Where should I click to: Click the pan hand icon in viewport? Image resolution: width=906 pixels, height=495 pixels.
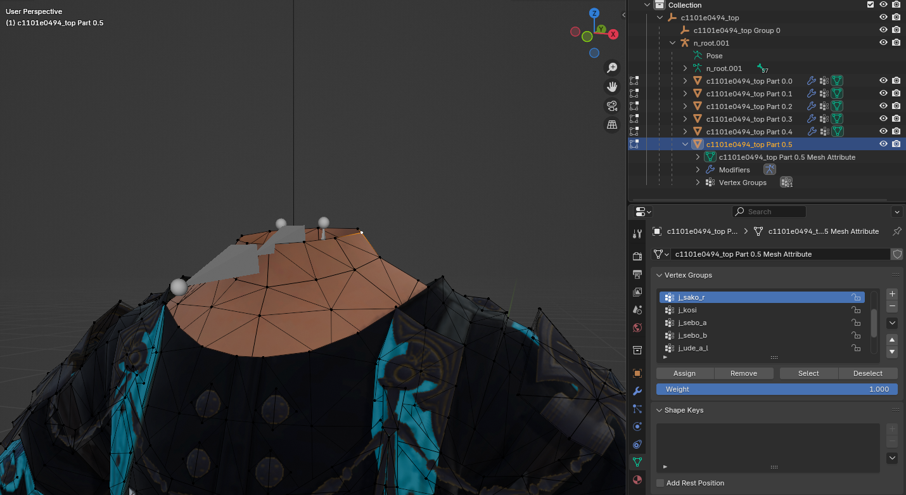[x=612, y=87]
